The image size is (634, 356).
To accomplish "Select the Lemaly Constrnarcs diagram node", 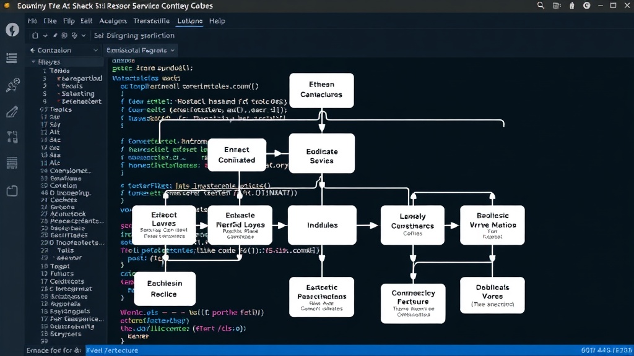I will [412, 225].
